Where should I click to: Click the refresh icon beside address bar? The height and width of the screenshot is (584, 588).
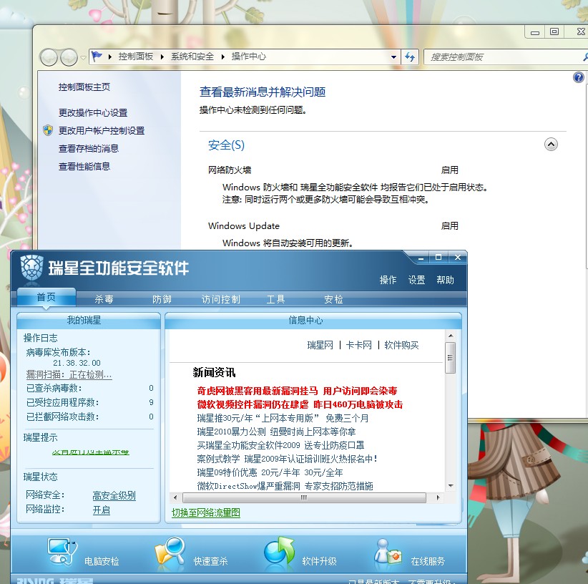click(410, 57)
